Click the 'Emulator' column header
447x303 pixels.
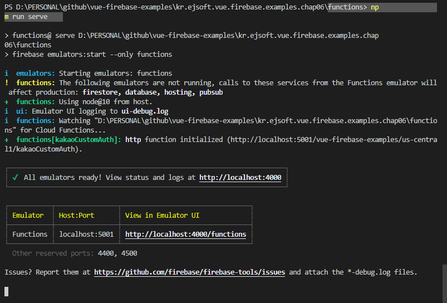click(x=28, y=216)
